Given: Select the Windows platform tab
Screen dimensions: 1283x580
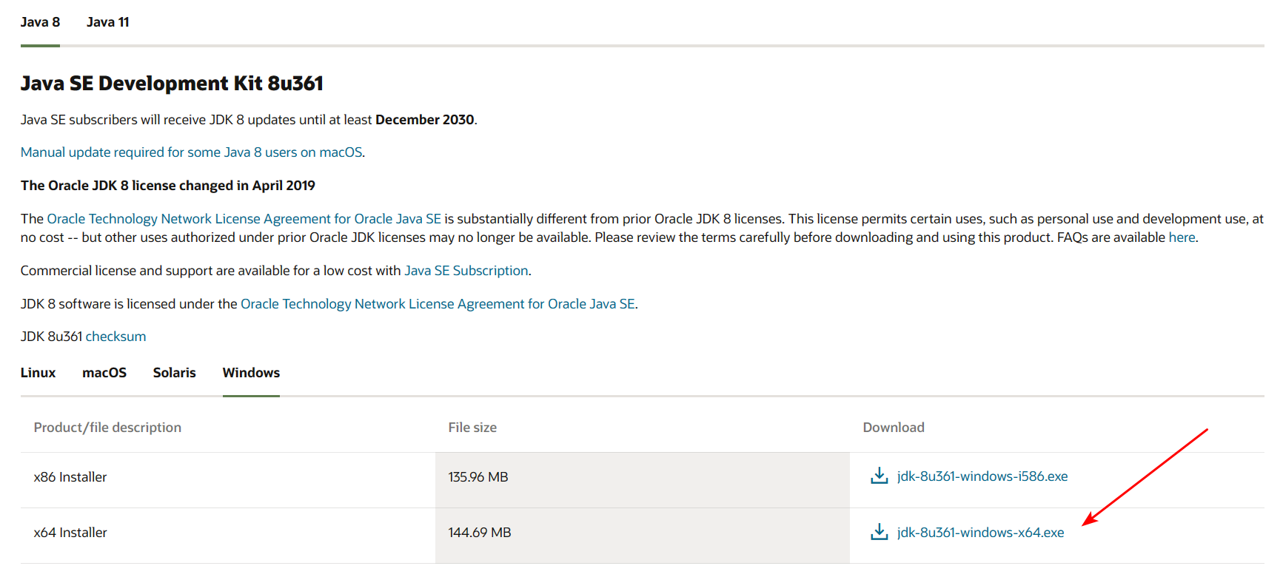Looking at the screenshot, I should tap(251, 373).
